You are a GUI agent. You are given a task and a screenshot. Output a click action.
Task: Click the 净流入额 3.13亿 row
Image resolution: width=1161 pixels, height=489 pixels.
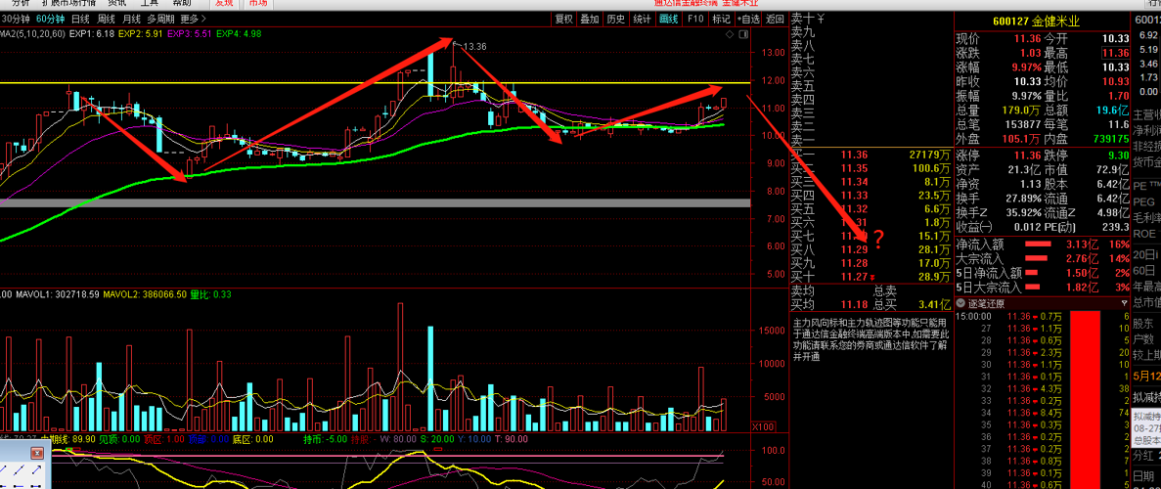(1043, 244)
